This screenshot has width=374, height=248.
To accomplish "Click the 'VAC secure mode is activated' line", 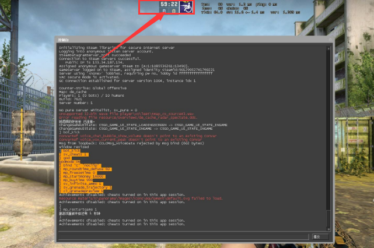I will [89, 77].
